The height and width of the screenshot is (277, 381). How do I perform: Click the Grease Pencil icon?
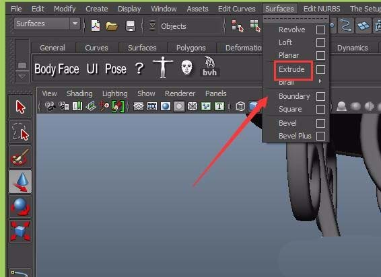pyautogui.click(x=118, y=107)
